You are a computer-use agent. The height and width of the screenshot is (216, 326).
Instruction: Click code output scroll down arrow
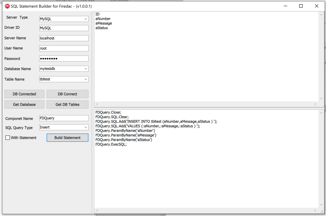tap(321, 205)
